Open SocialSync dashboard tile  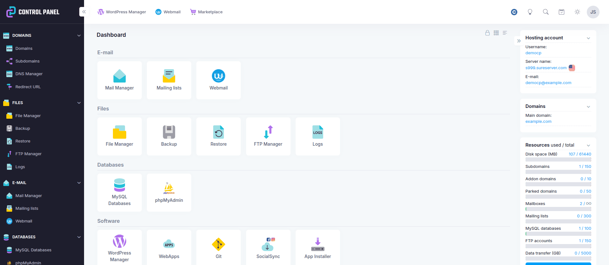pyautogui.click(x=268, y=248)
